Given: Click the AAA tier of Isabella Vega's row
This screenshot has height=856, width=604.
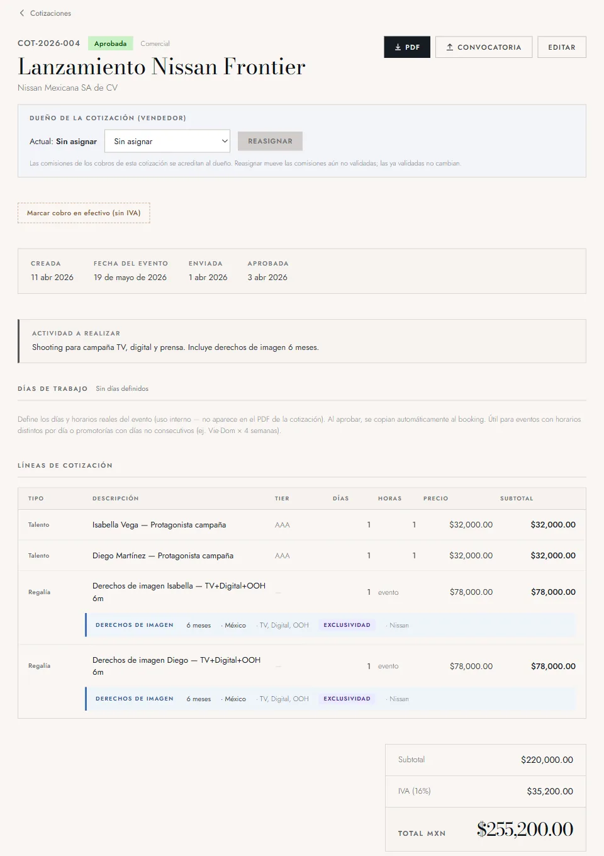Looking at the screenshot, I should tap(282, 525).
